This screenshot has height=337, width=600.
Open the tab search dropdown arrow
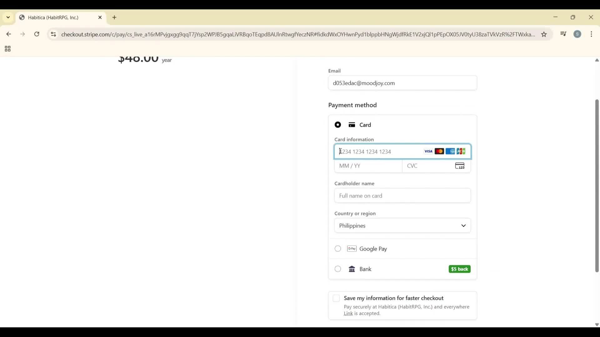click(x=8, y=17)
